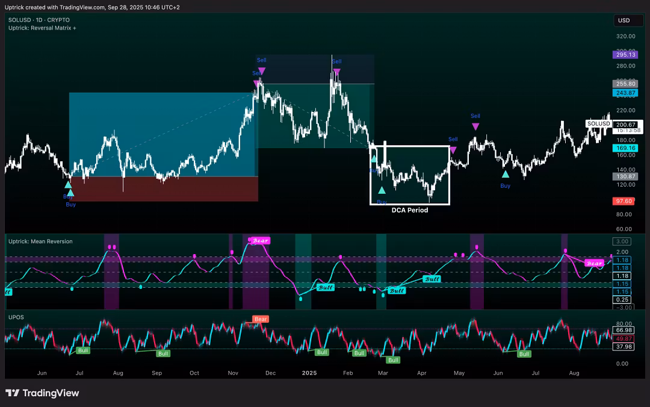Viewport: 650px width, 407px height.
Task: Click the blue 243.87 price label
Action: pyautogui.click(x=624, y=93)
